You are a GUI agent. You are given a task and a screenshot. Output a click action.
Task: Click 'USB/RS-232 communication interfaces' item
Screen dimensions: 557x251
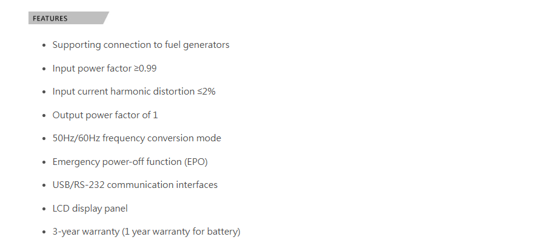click(135, 185)
